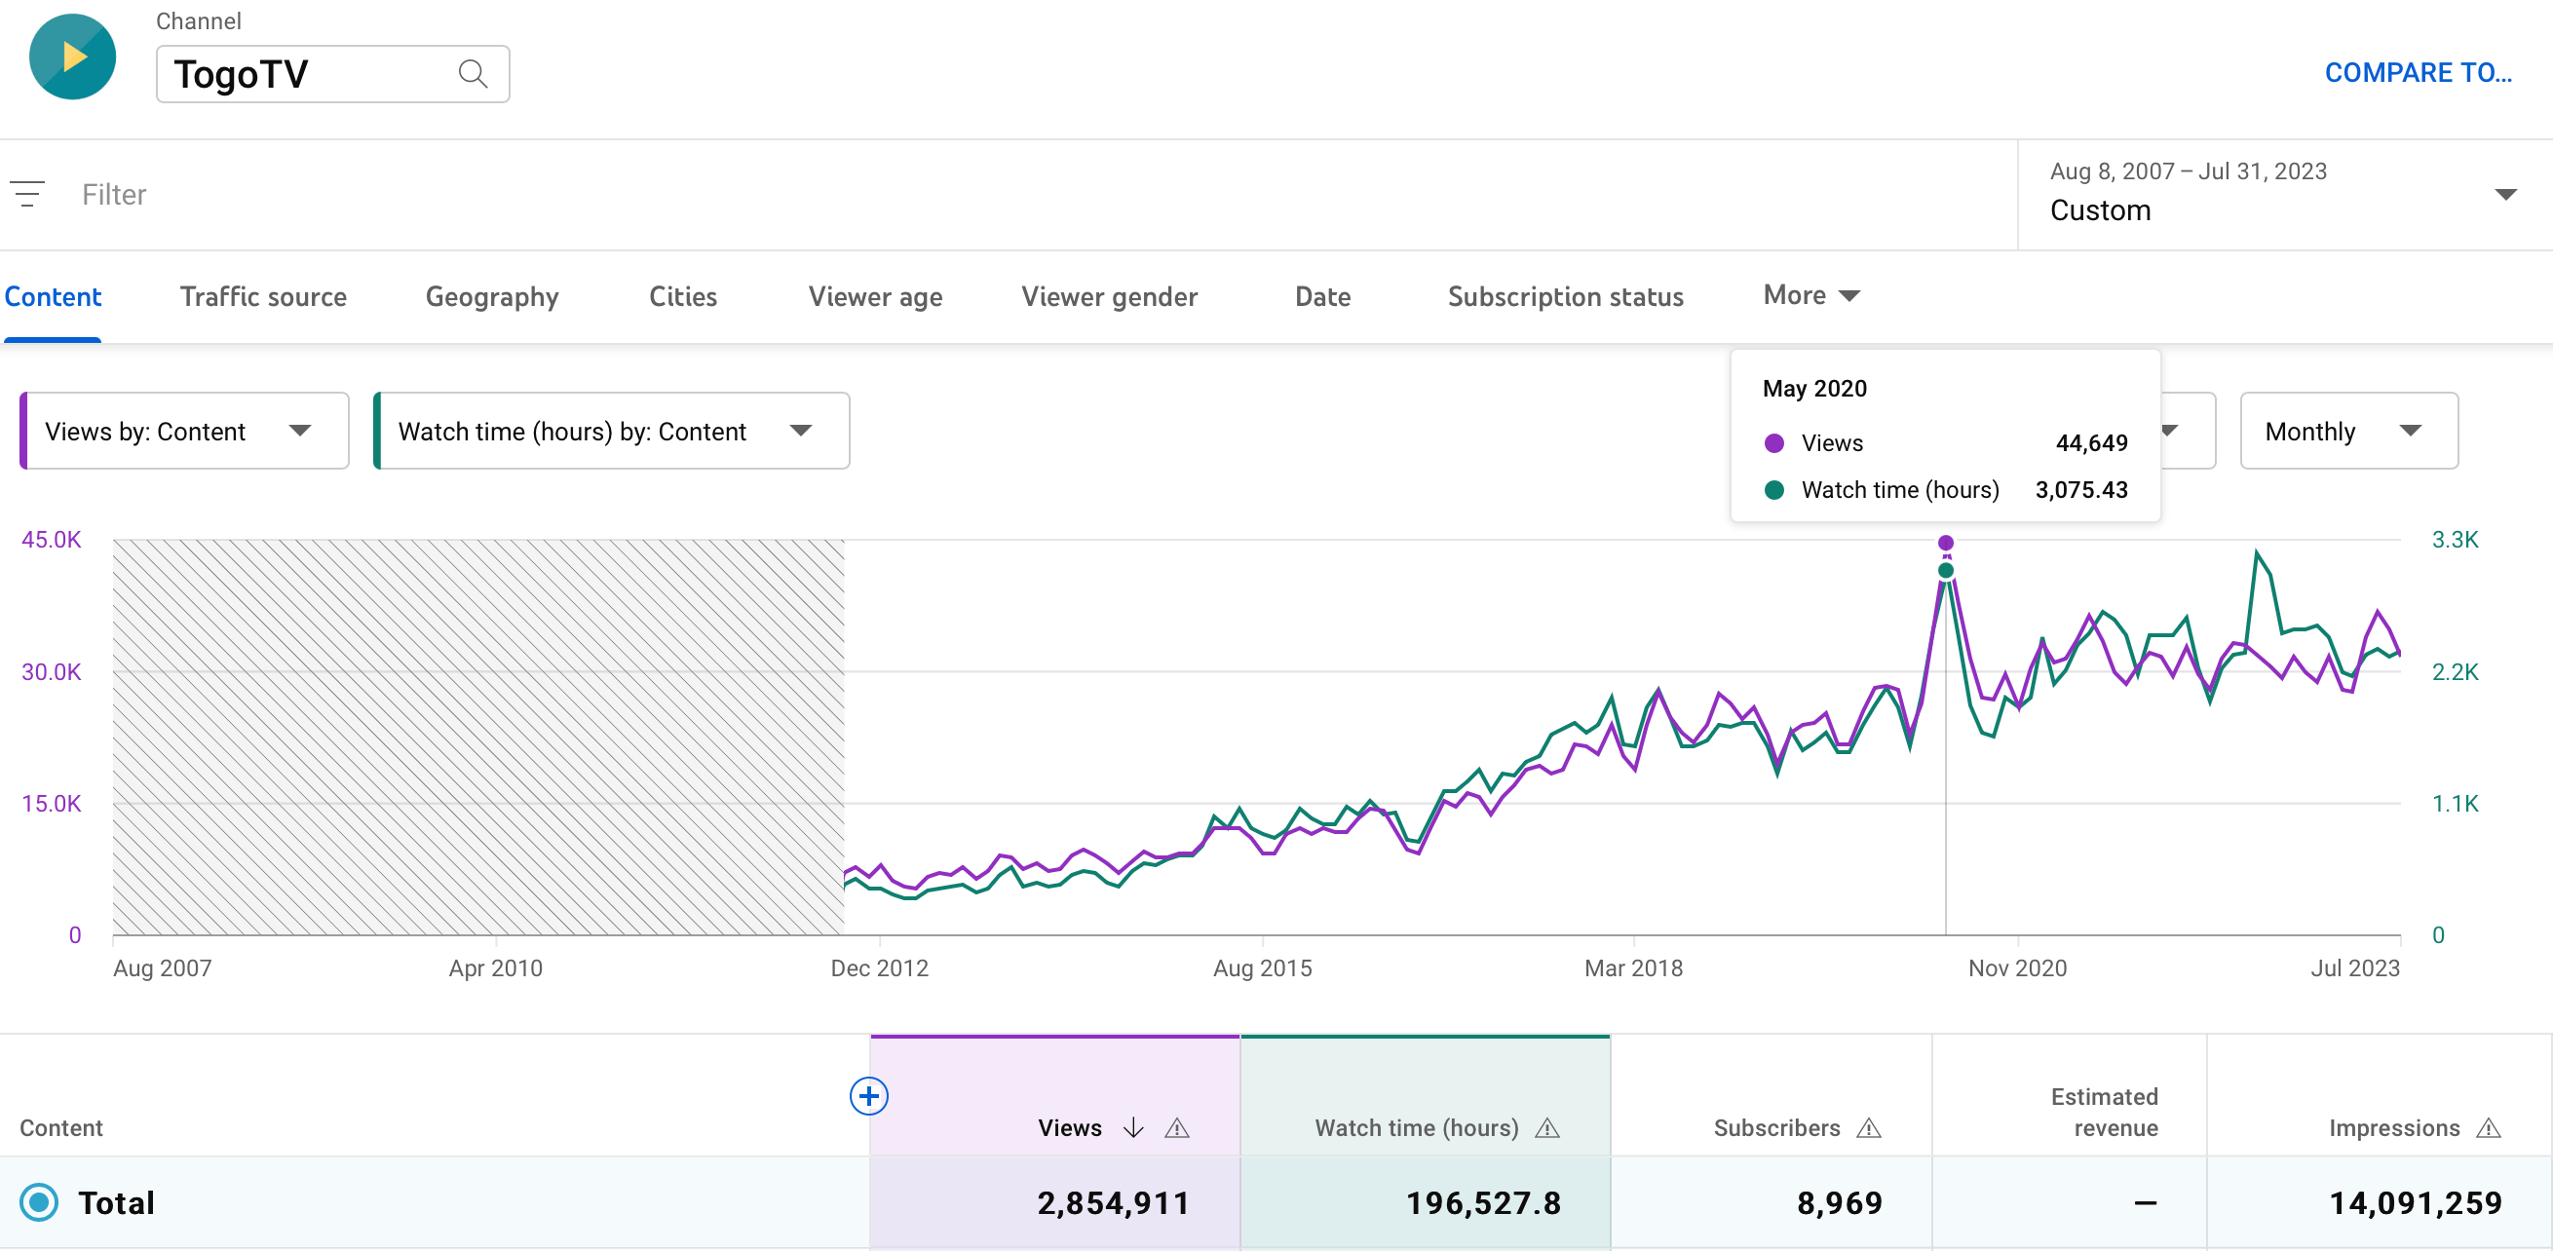This screenshot has height=1251, width=2553.
Task: Select the Total row radio button
Action: point(40,1202)
